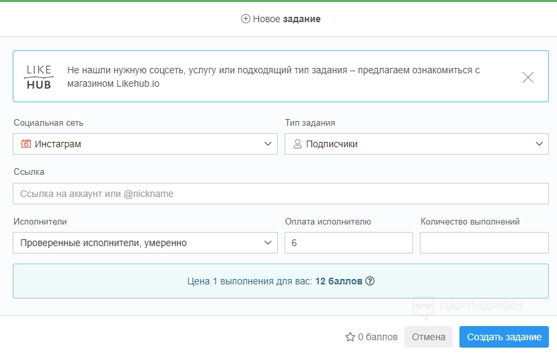Expand the Тип задания dropdown arrow
557x355 pixels.
(x=540, y=144)
